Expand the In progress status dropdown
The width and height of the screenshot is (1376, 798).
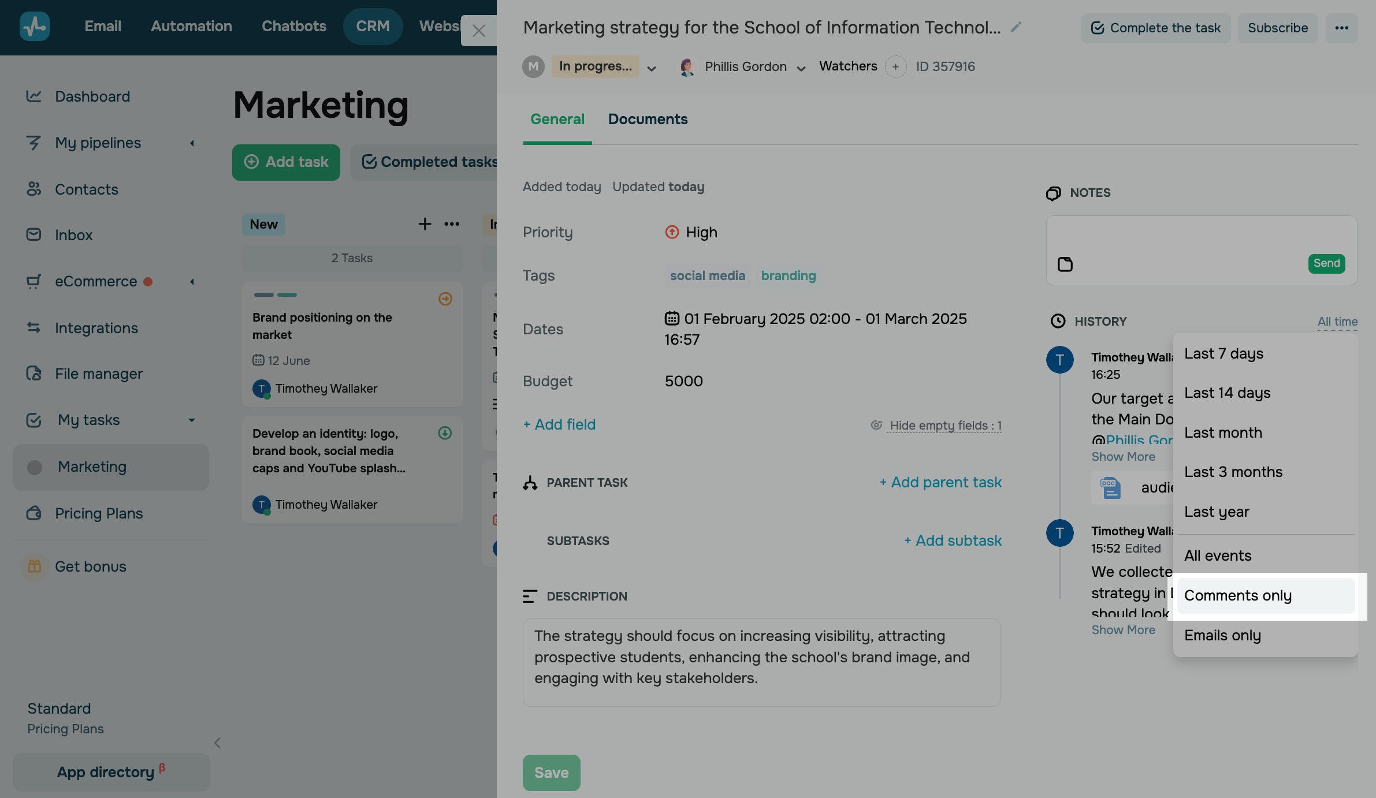[x=652, y=68]
